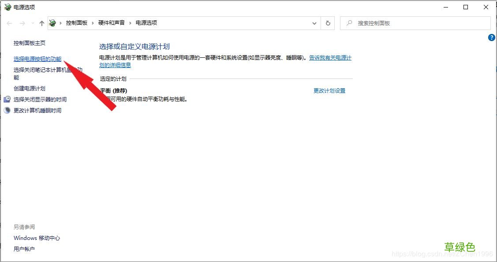
Task: Open the Help question mark icon
Action: pos(491,37)
